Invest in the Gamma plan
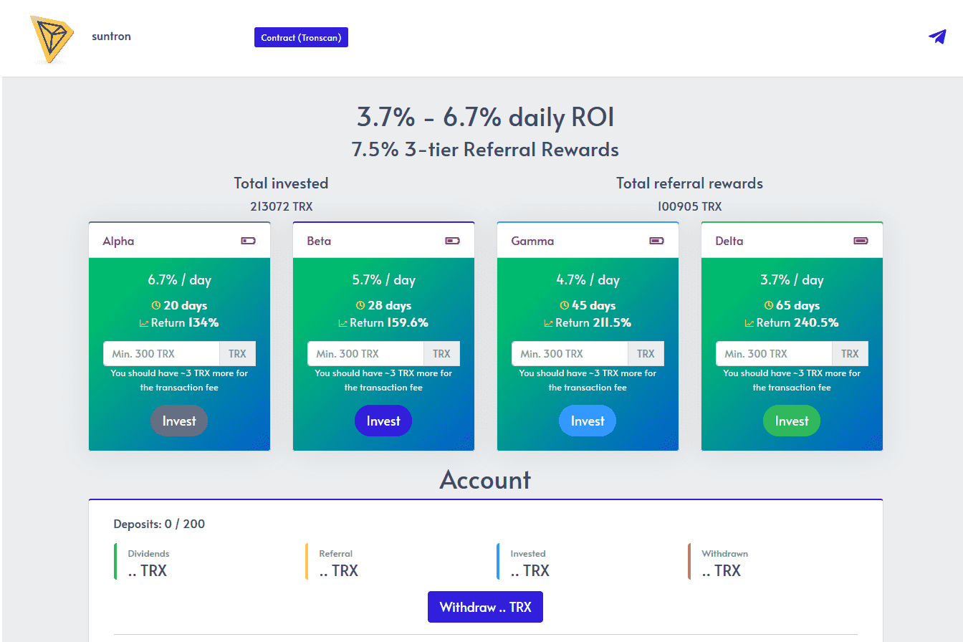This screenshot has height=642, width=963. (587, 421)
